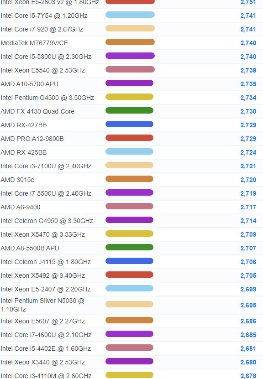This screenshot has width=263, height=379.
Task: Click the 2,686 score value
Action: (x=248, y=321)
